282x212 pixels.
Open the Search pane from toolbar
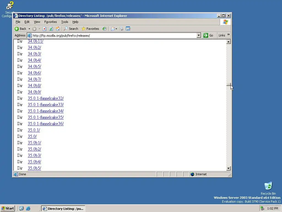(x=71, y=29)
